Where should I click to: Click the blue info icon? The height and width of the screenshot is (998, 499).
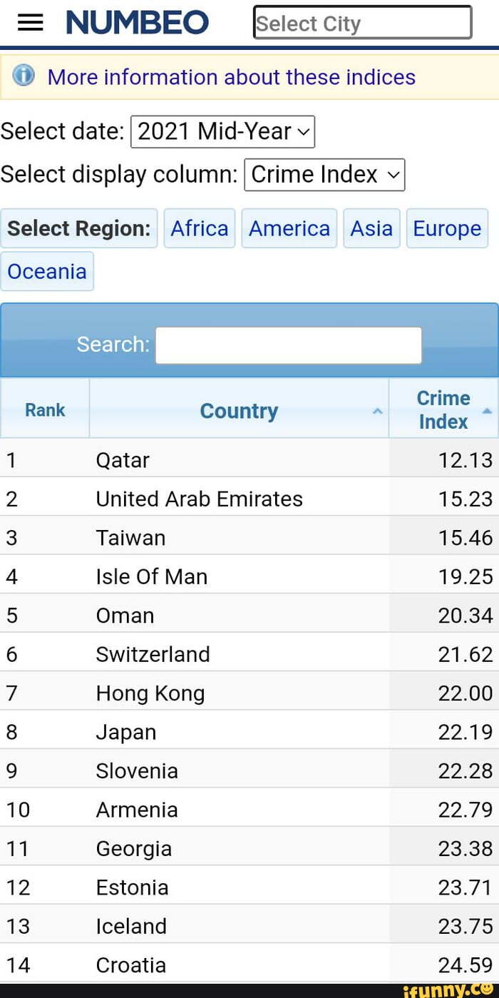[24, 75]
